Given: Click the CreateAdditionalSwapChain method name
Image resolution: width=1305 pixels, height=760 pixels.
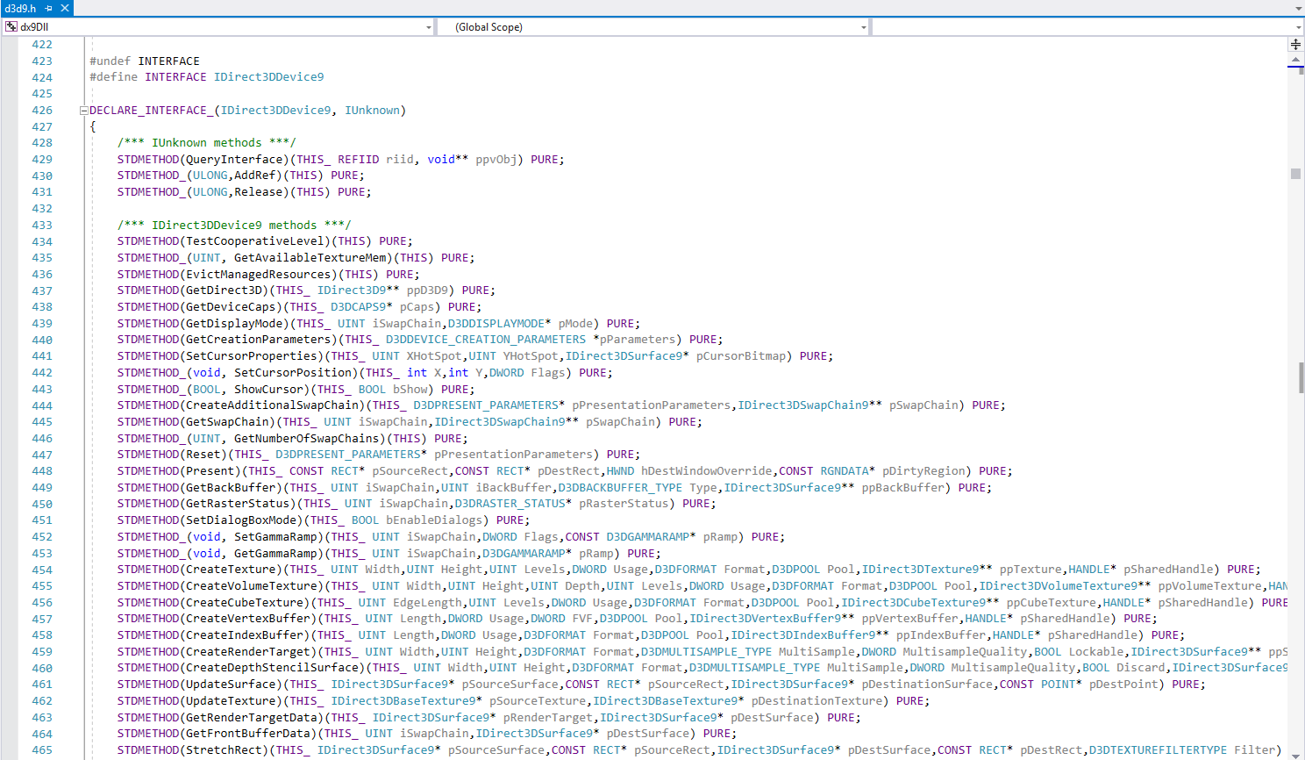Looking at the screenshot, I should 272,405.
